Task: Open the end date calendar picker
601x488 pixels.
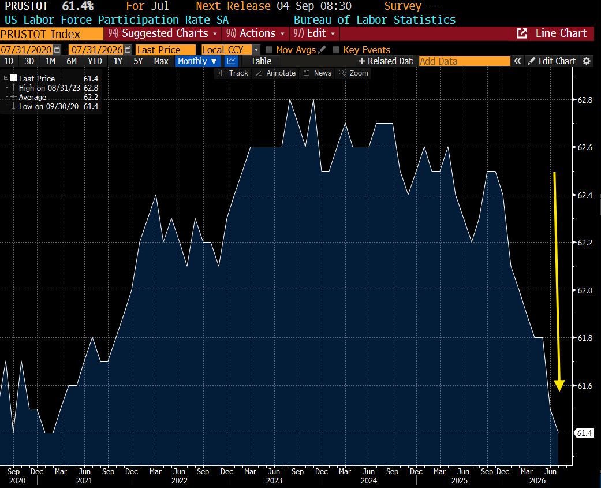Action: click(x=128, y=50)
